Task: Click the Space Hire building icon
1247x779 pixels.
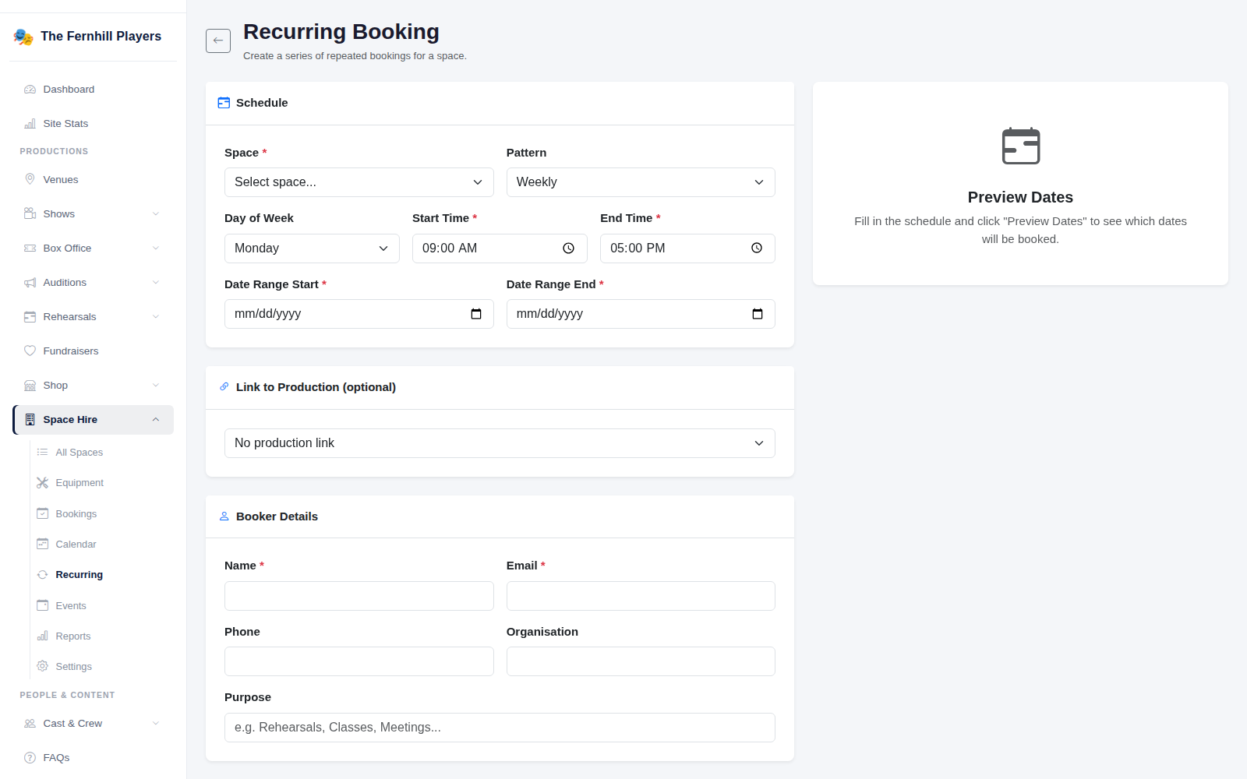Action: (30, 420)
